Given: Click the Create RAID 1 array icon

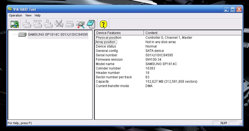Looking at the screenshot, I should click(x=27, y=24).
